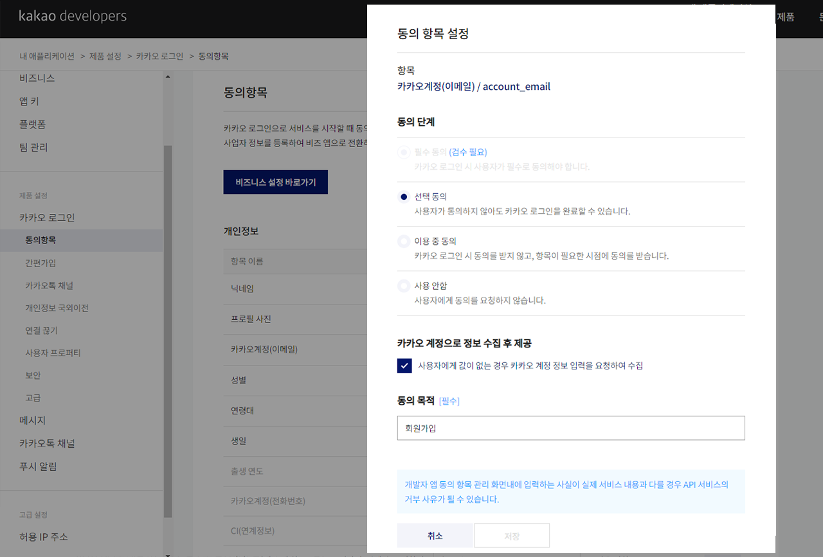Open 연결 끊기 sidebar item
The height and width of the screenshot is (557, 823).
[42, 330]
